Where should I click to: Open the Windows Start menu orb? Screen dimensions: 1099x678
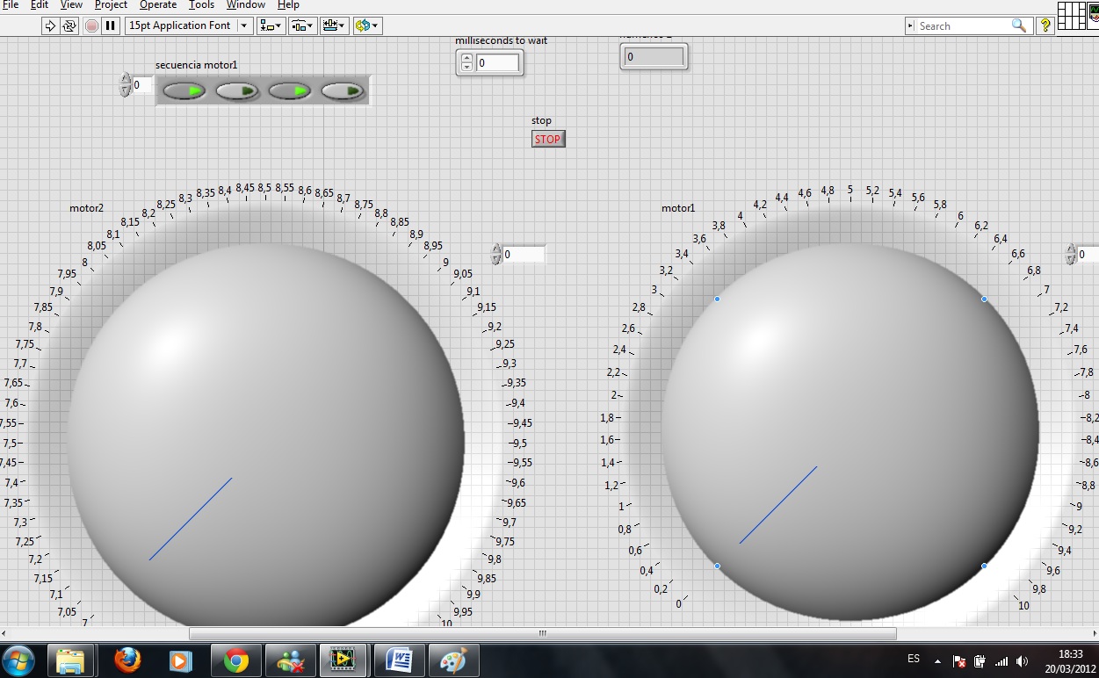pyautogui.click(x=19, y=660)
